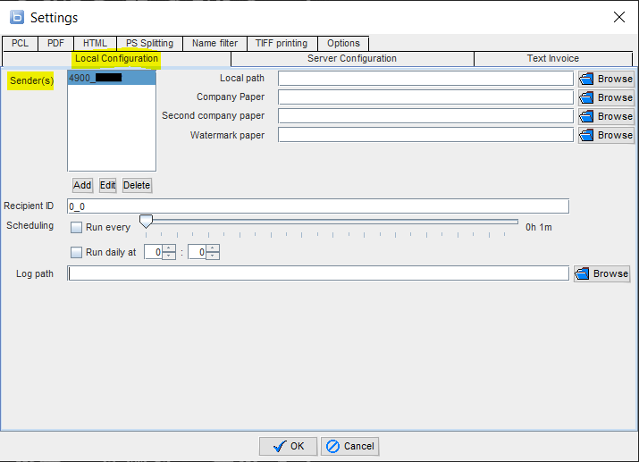The image size is (639, 462).
Task: Delete the selected sender entry
Action: coord(137,185)
